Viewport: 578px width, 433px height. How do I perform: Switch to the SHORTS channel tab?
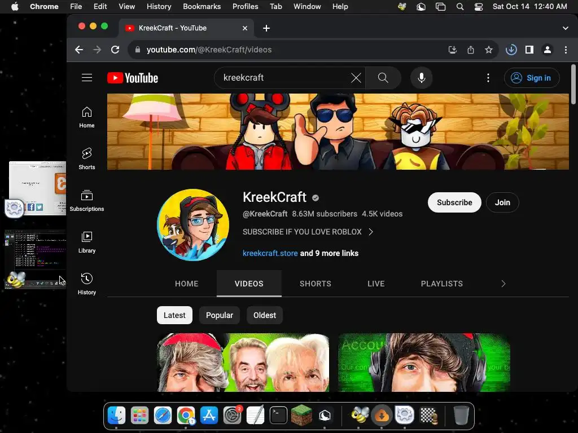[315, 284]
